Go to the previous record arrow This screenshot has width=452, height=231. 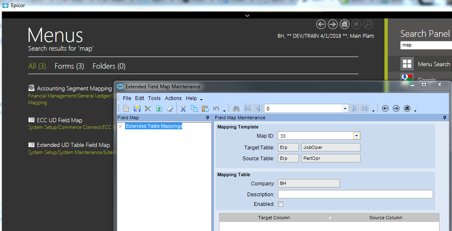click(x=258, y=108)
